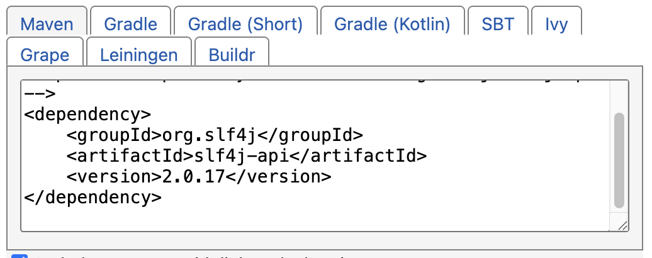Toggle the checkbox below the snippet box
The width and height of the screenshot is (652, 258).
[x=19, y=256]
